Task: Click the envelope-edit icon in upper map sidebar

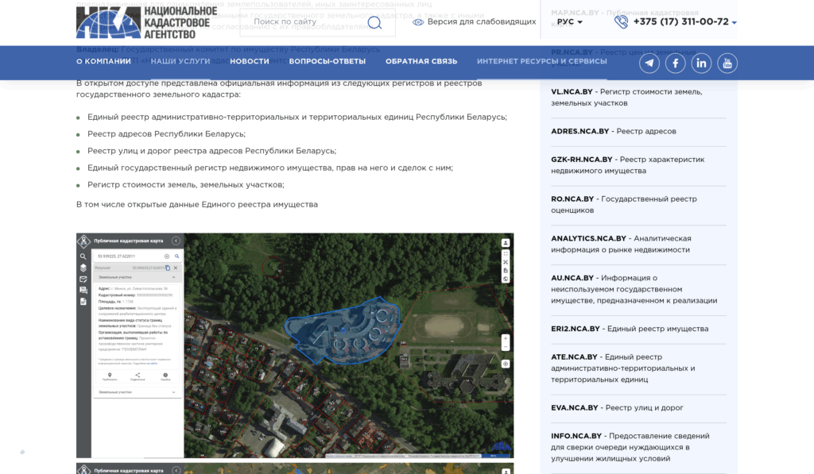Action: coord(83,279)
